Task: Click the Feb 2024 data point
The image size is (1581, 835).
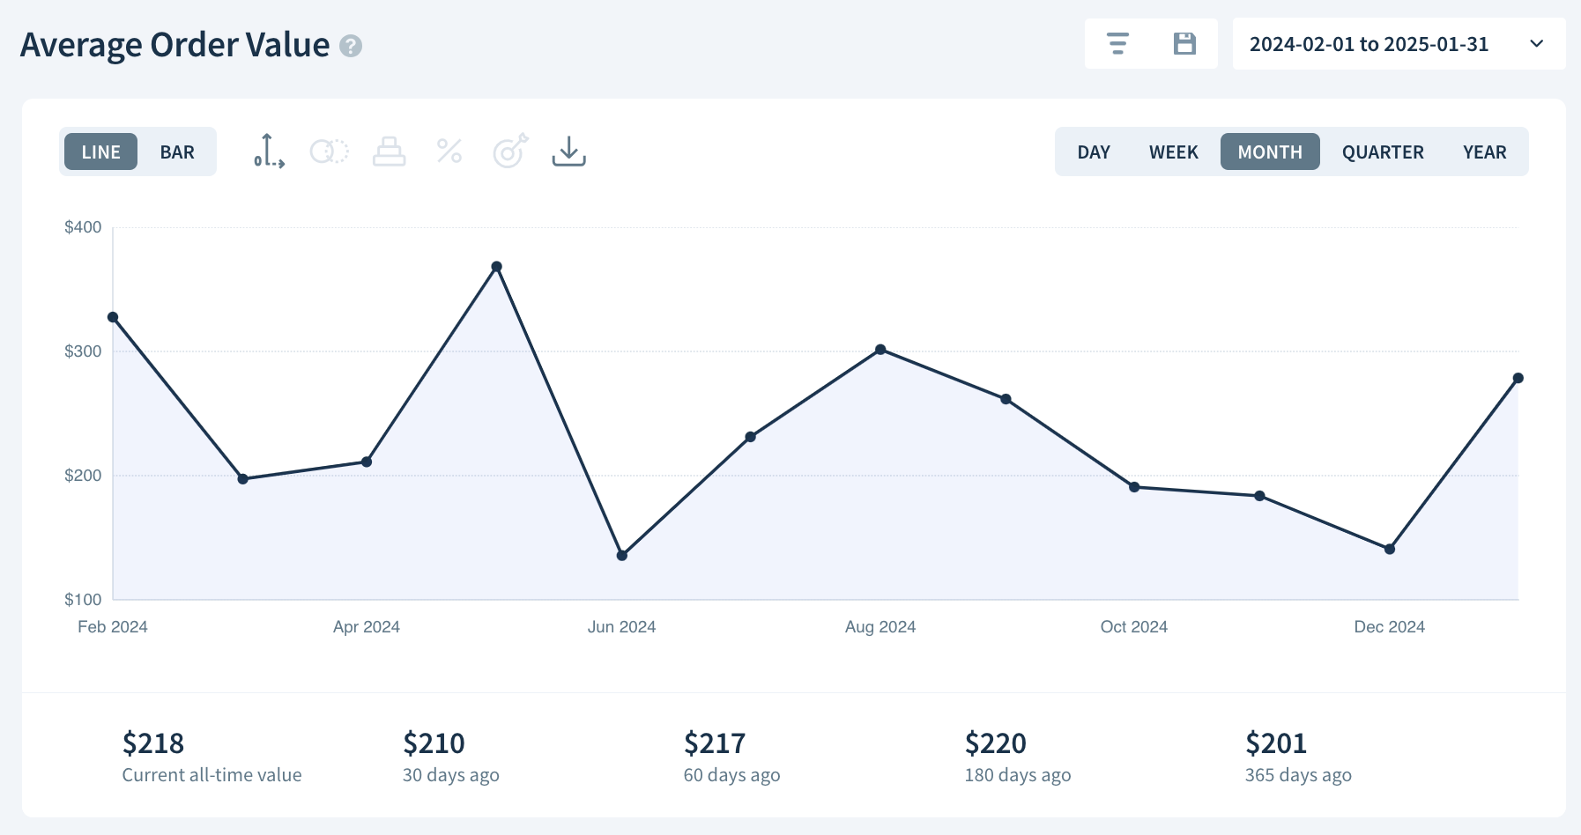Action: [x=113, y=317]
